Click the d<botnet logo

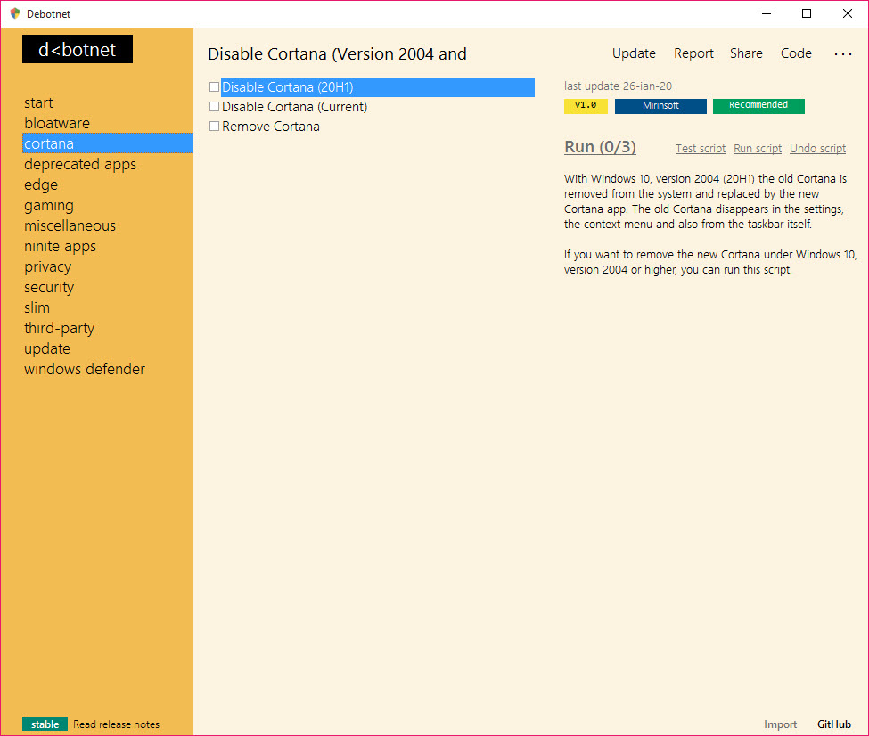coord(78,50)
